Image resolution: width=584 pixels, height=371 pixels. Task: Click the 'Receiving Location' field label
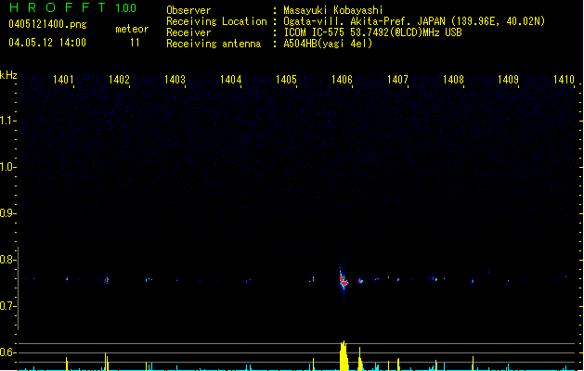[216, 21]
